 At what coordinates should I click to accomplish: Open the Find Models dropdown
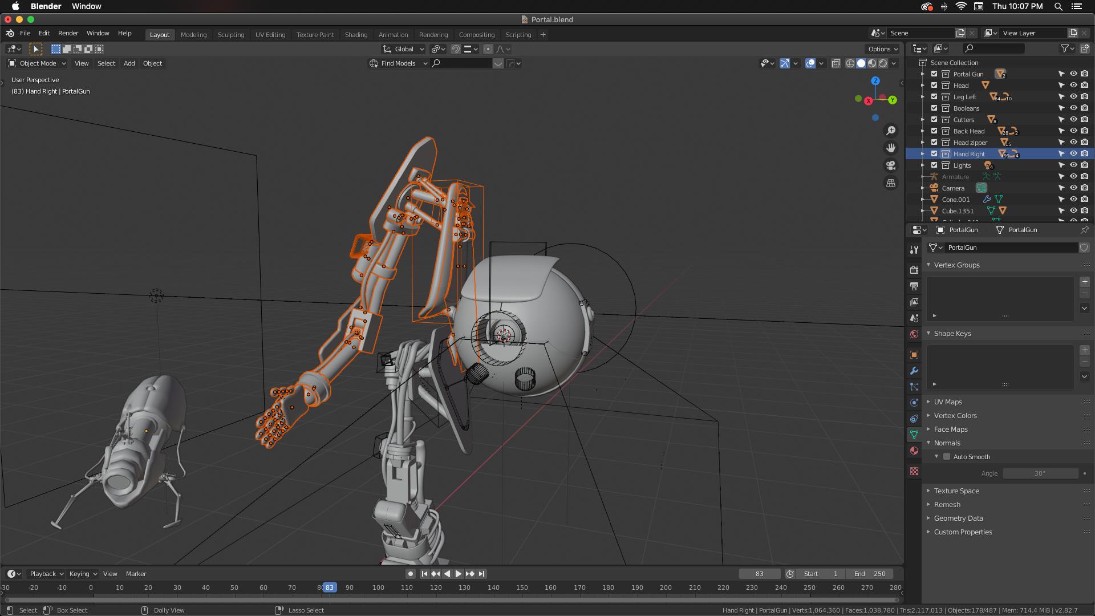point(399,63)
